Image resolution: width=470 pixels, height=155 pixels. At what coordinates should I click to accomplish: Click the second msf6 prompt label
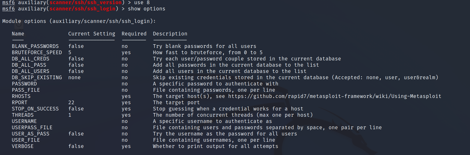click(9, 9)
